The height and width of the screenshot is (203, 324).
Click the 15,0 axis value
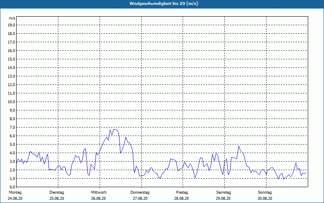[11, 59]
